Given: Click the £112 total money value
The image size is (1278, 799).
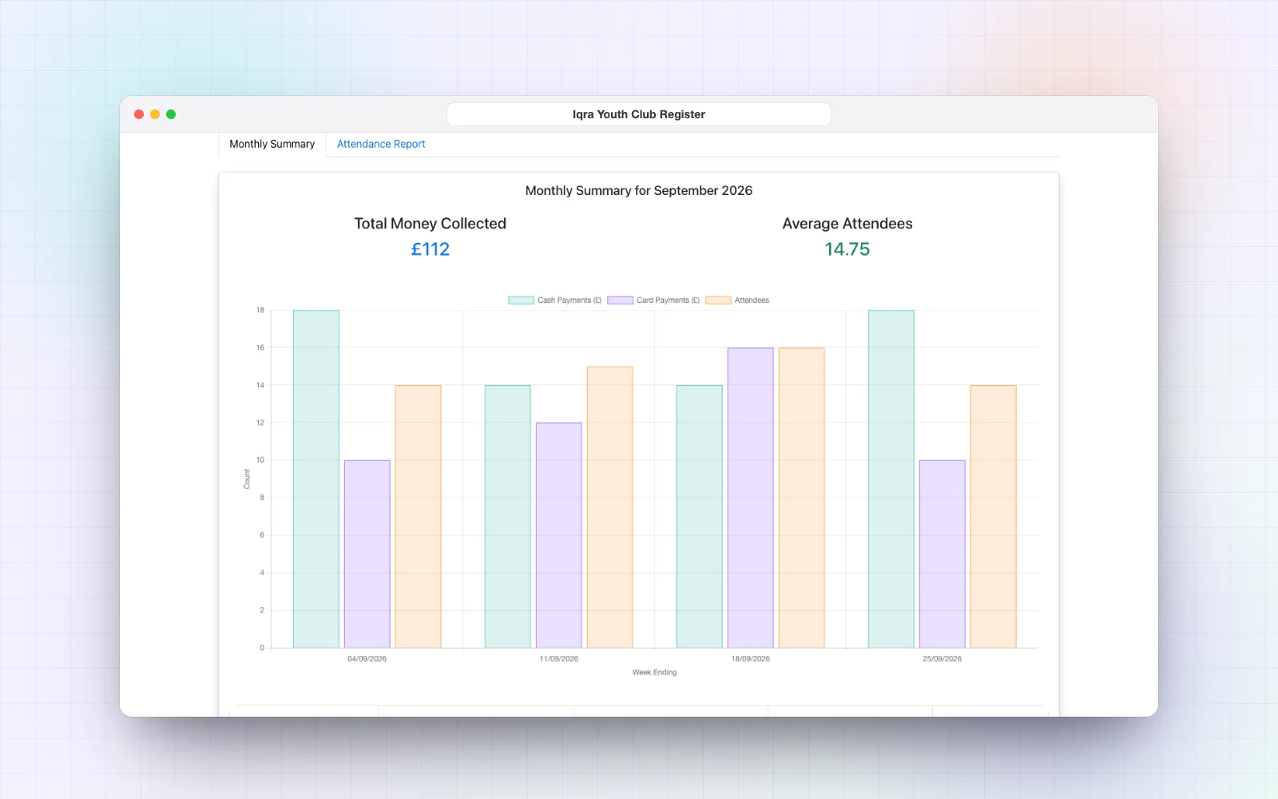Looking at the screenshot, I should [431, 249].
